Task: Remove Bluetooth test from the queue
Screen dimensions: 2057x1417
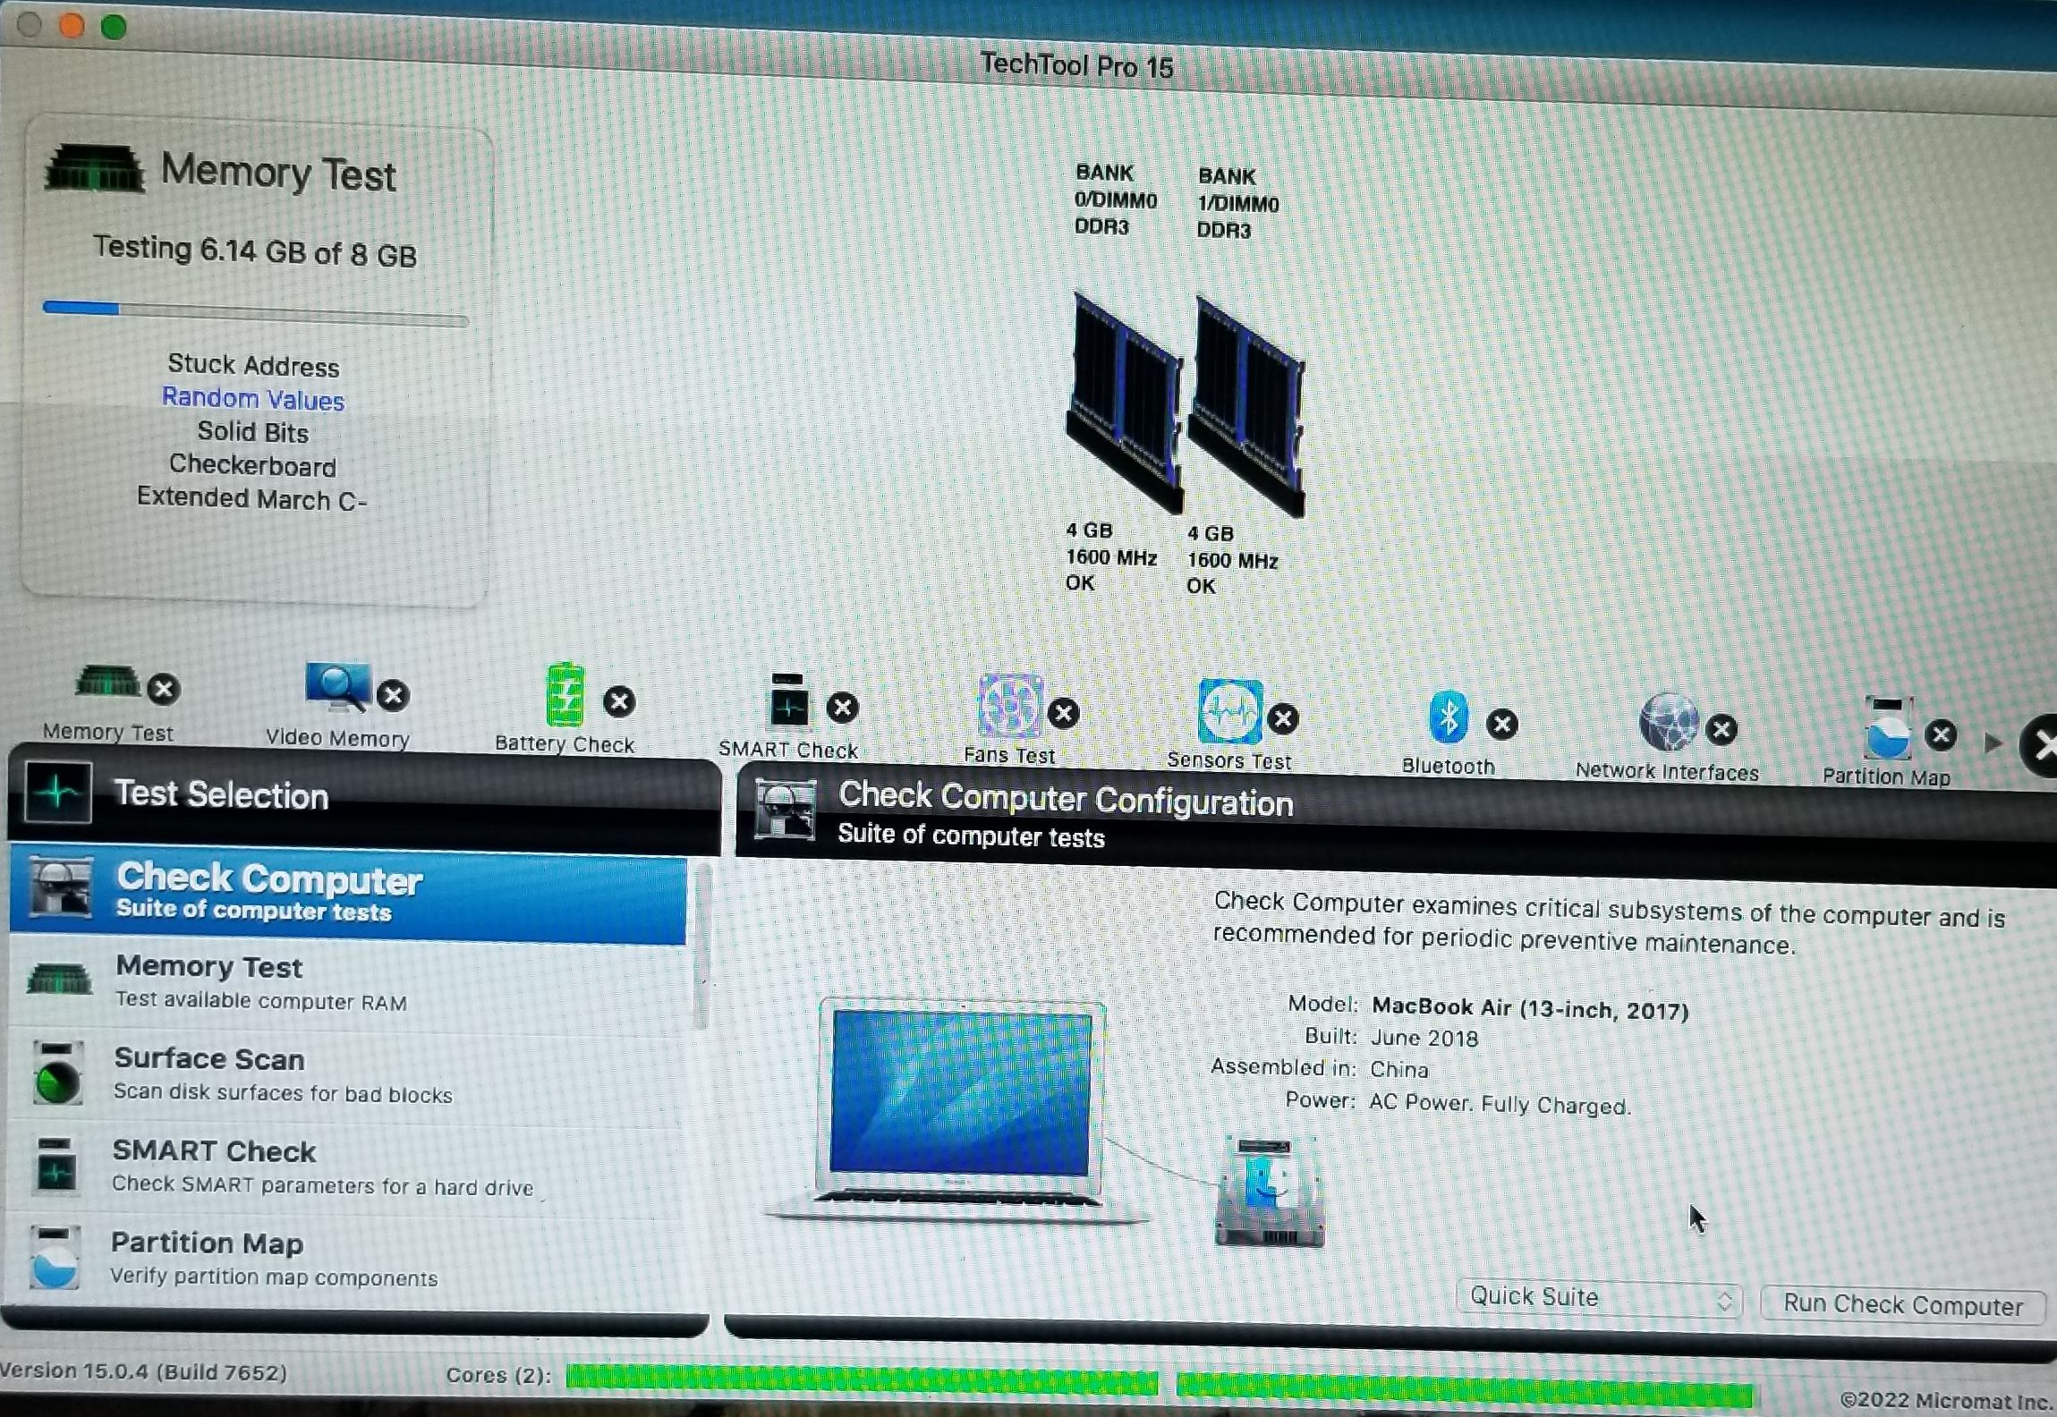Action: click(1502, 724)
